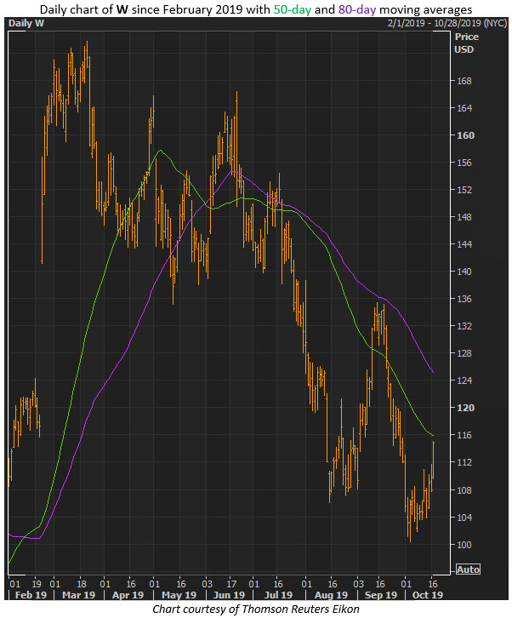Click the 17 date tick under June
The width and height of the screenshot is (512, 618).
point(231,584)
